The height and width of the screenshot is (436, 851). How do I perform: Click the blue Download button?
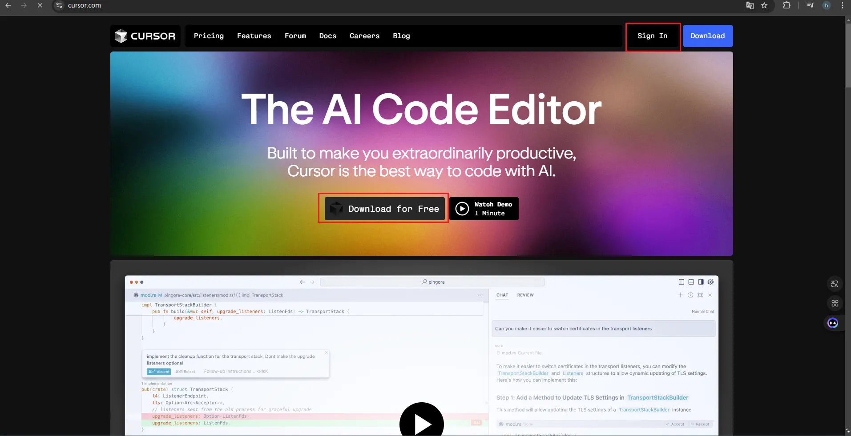[707, 36]
